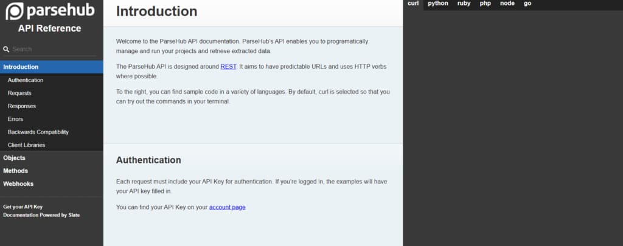623x246 pixels.
Task: Switch to the php tab
Action: click(x=485, y=4)
